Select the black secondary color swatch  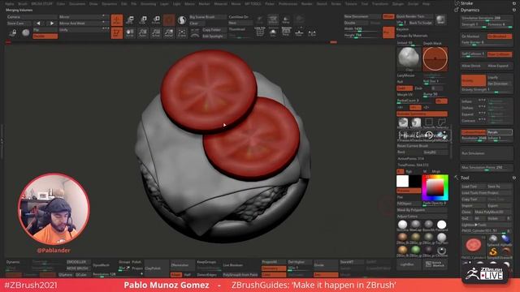(414, 181)
